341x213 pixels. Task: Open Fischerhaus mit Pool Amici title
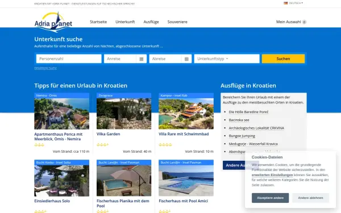184,201
